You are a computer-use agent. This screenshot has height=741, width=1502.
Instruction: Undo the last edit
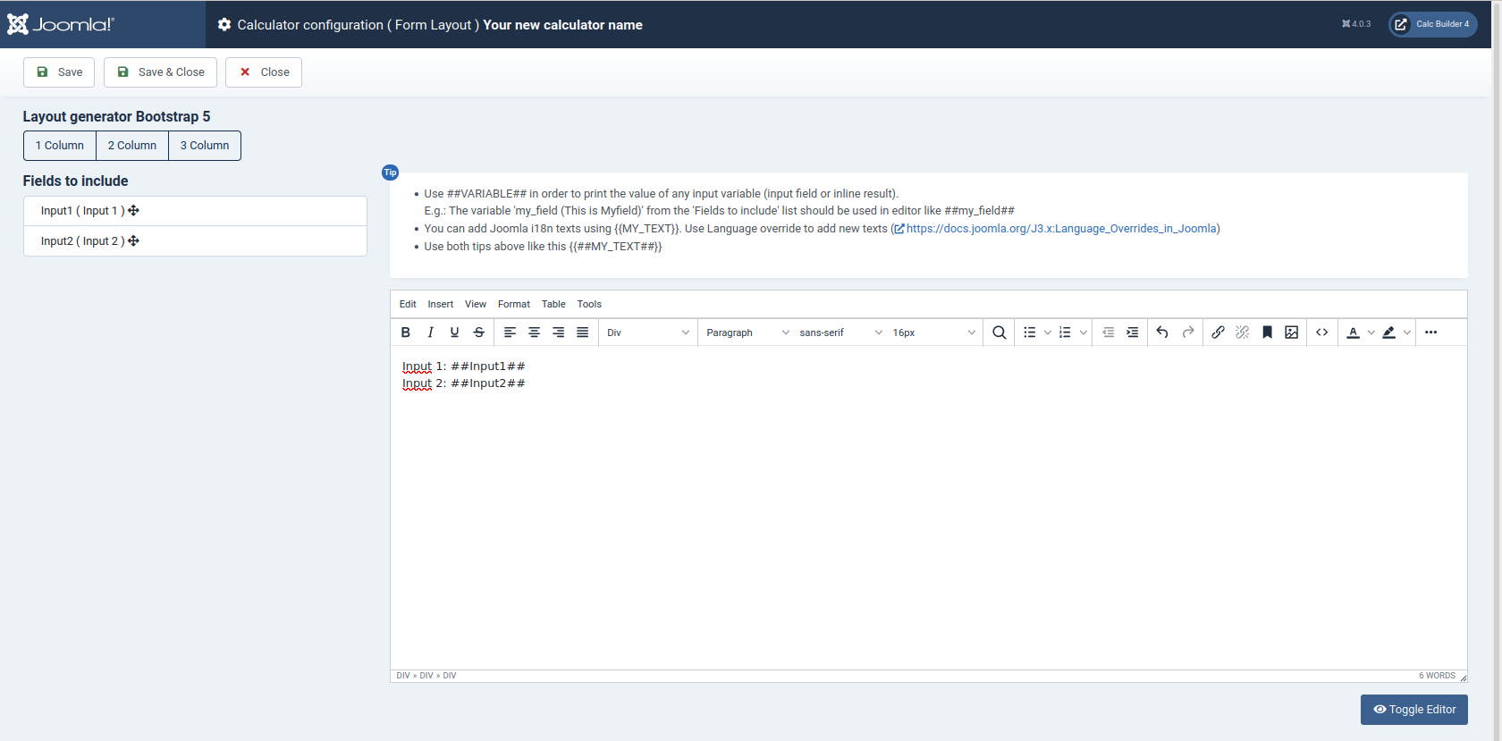point(1162,333)
